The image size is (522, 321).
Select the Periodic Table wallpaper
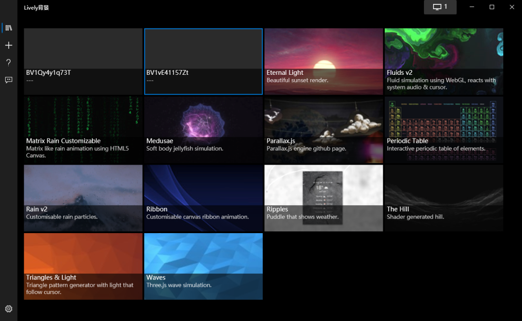pos(444,130)
